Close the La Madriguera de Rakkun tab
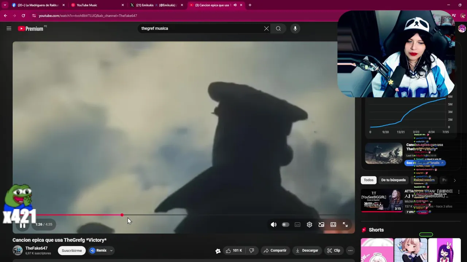Image resolution: width=467 pixels, height=262 pixels. point(63,5)
